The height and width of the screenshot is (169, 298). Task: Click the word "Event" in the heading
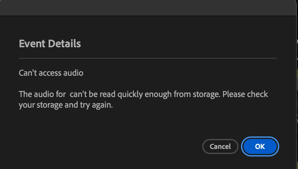pyautogui.click(x=32, y=44)
